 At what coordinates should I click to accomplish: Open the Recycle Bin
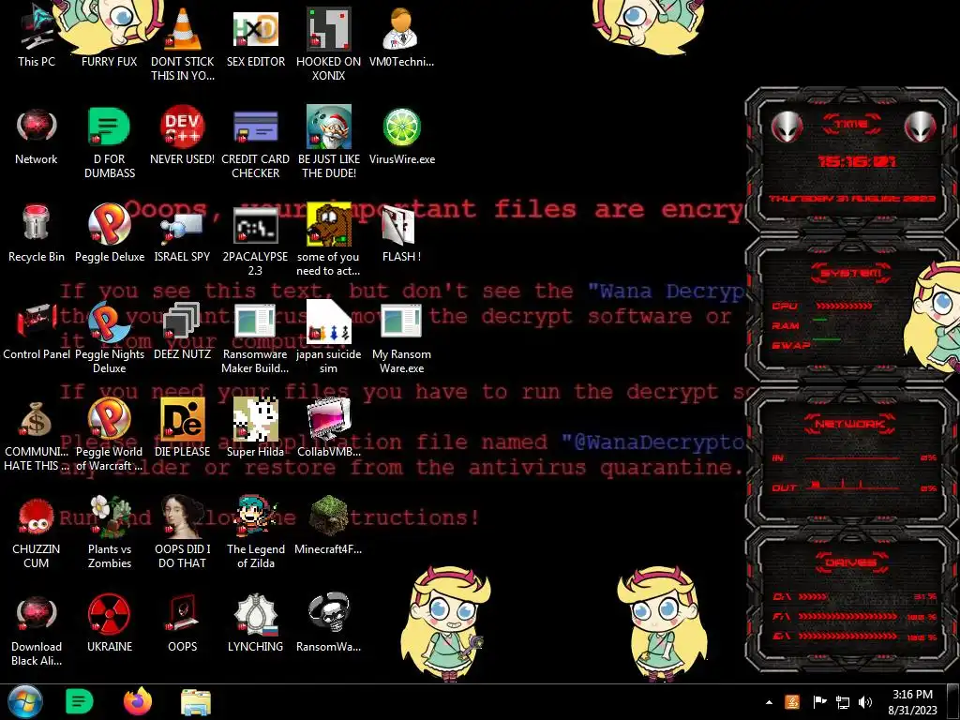37,232
